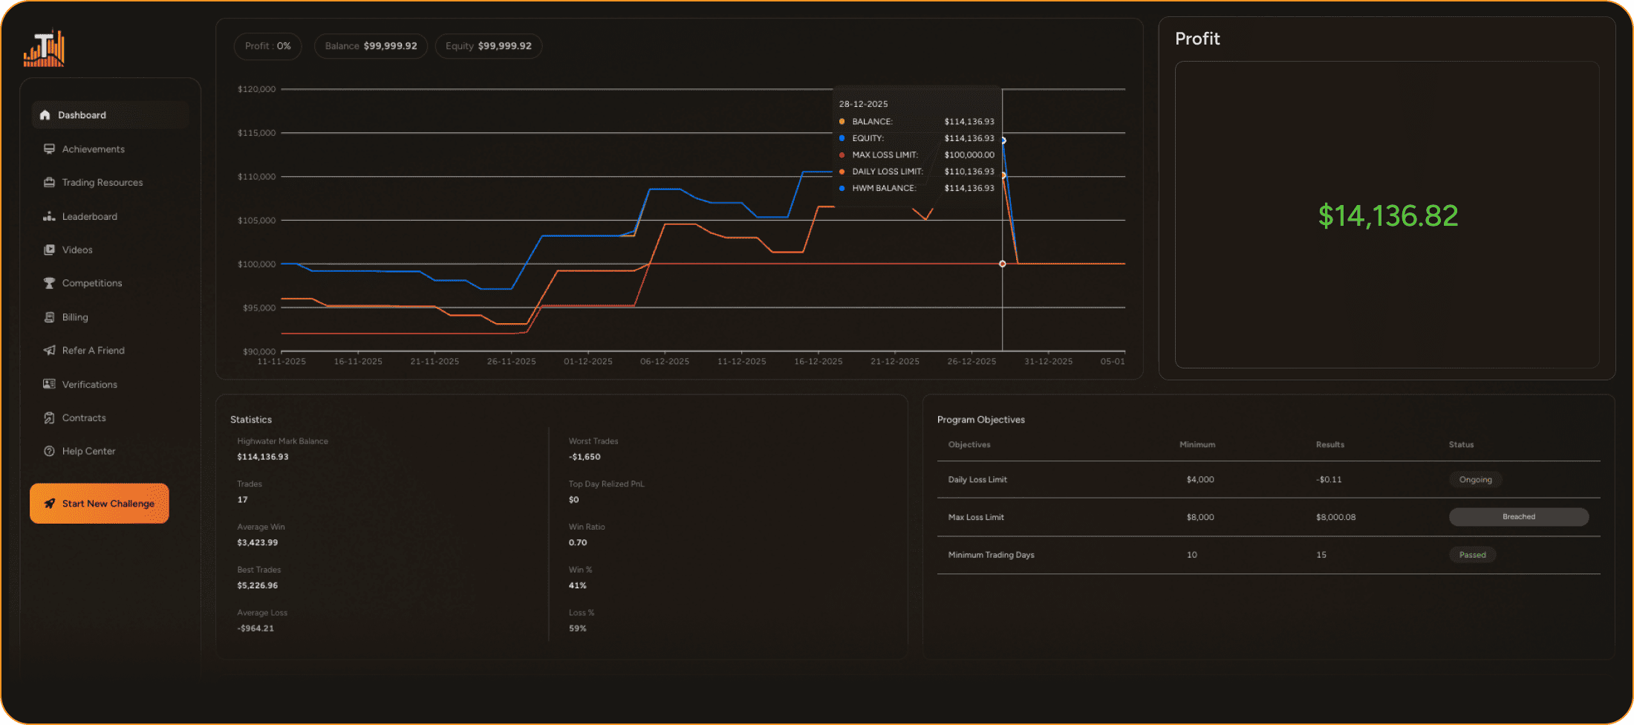Click the orange BALANCE legend dot
Image resolution: width=1634 pixels, height=725 pixels.
click(842, 122)
